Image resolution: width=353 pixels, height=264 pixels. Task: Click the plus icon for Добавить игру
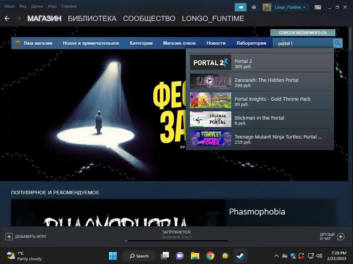pyautogui.click(x=9, y=236)
